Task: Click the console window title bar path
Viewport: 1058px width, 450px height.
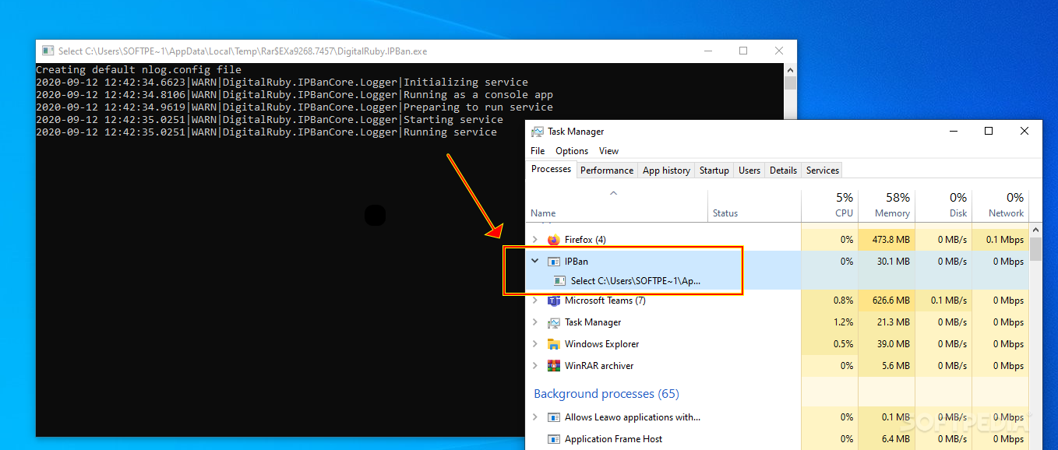Action: (243, 51)
